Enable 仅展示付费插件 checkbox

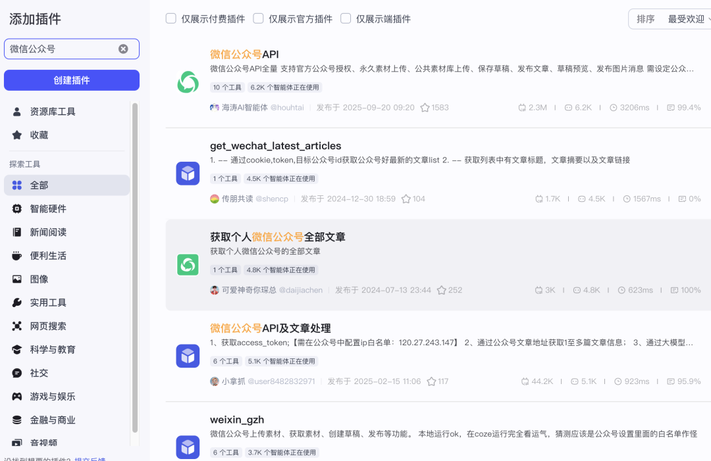tap(171, 18)
